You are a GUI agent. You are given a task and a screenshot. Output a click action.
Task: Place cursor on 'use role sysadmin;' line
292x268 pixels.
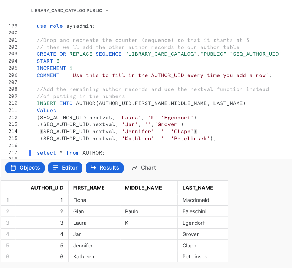[x=66, y=26]
